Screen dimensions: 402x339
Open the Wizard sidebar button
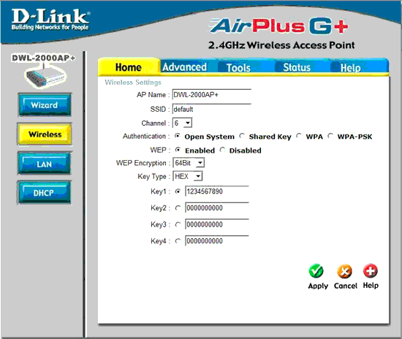45,104
